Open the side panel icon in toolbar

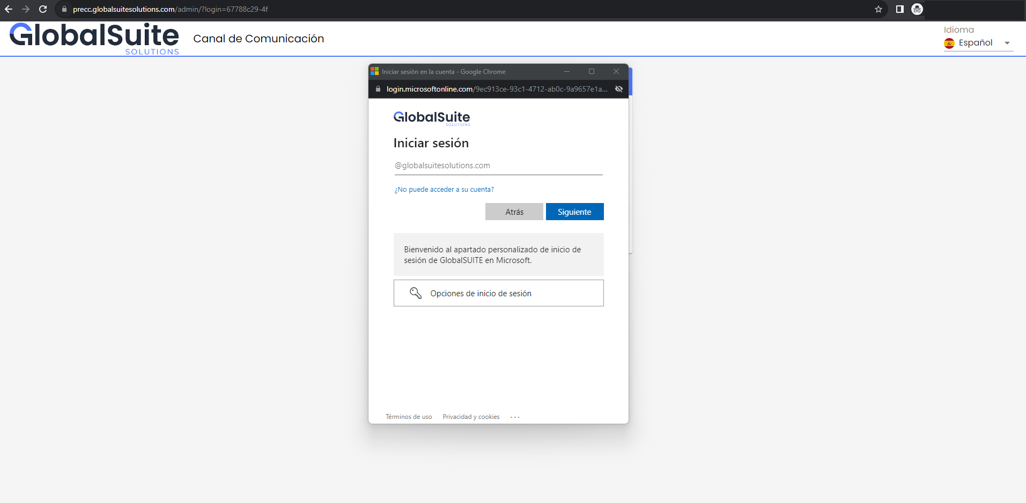[x=900, y=9]
